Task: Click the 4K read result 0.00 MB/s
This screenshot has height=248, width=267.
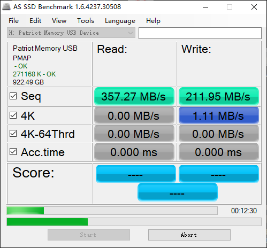Action: (x=134, y=115)
